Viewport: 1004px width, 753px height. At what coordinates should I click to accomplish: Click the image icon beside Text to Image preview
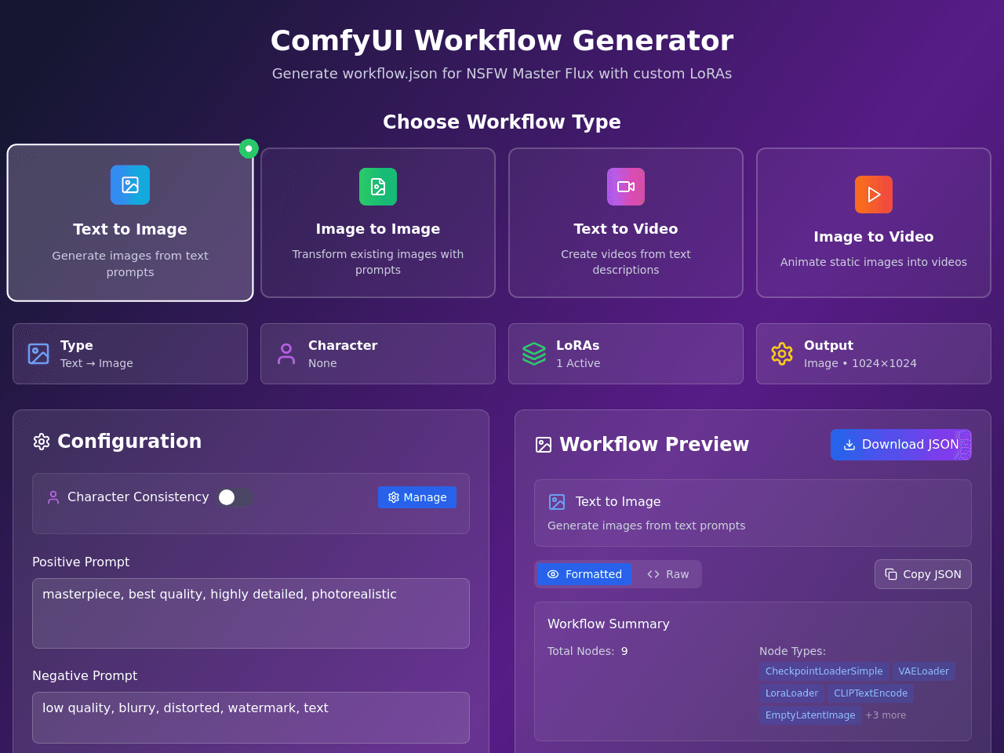click(557, 502)
